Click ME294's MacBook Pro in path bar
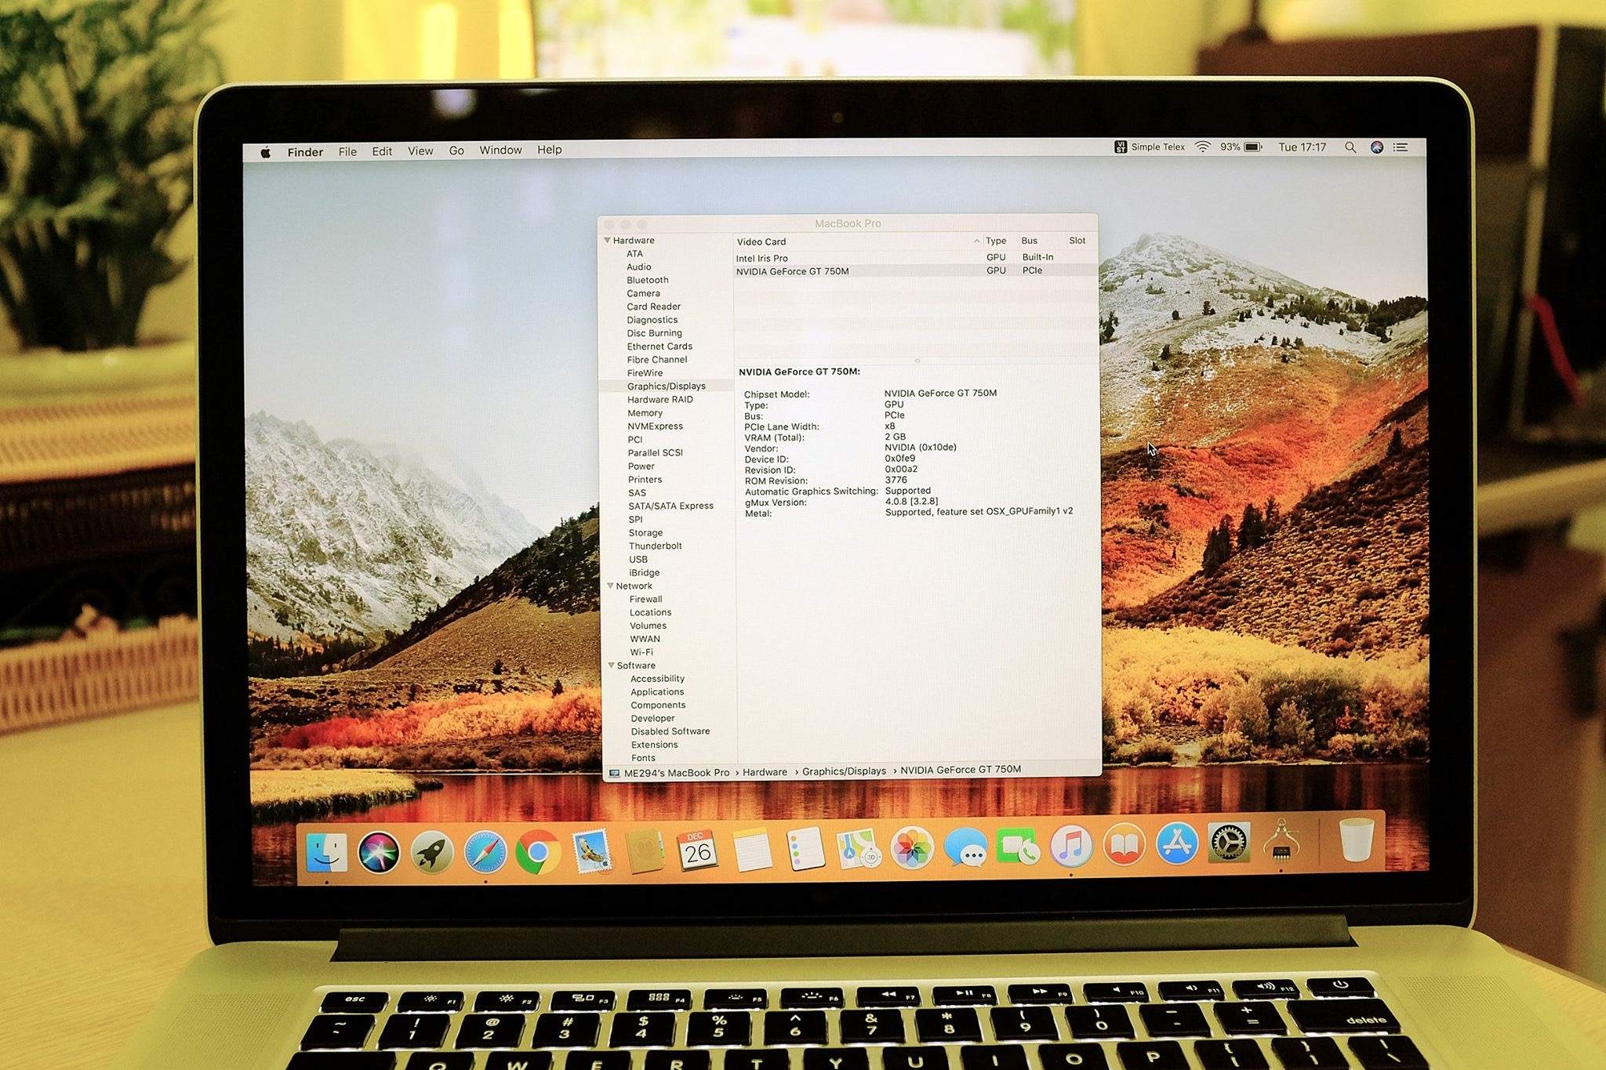The width and height of the screenshot is (1606, 1070). point(677,773)
